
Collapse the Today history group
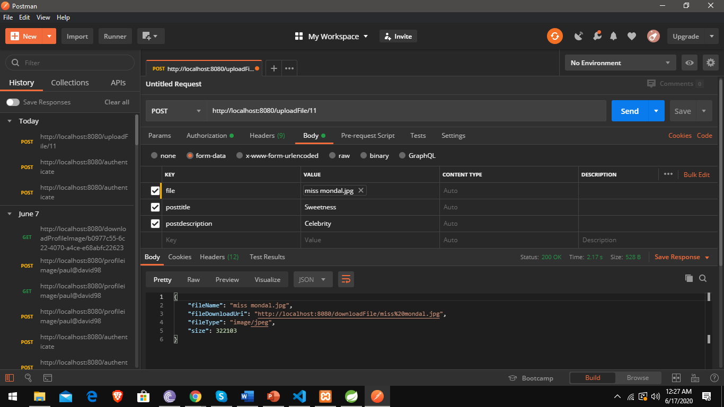(x=10, y=121)
